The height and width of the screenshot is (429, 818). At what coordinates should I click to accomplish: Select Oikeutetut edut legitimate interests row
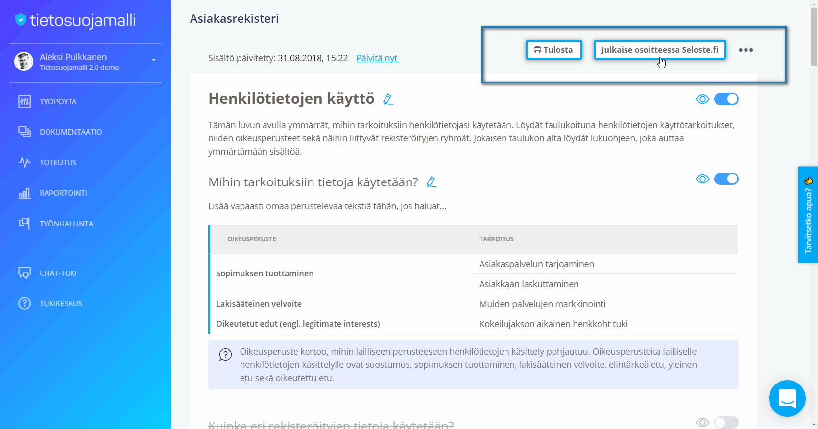tap(298, 324)
